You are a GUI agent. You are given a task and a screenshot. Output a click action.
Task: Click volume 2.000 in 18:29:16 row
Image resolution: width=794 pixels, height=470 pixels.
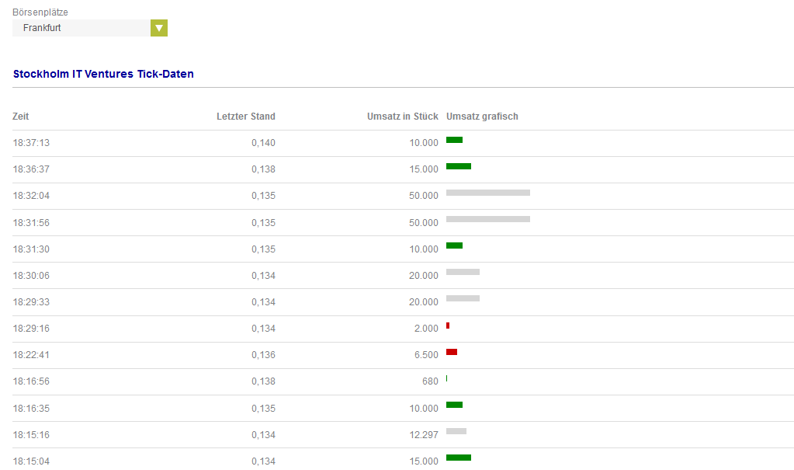click(x=426, y=329)
